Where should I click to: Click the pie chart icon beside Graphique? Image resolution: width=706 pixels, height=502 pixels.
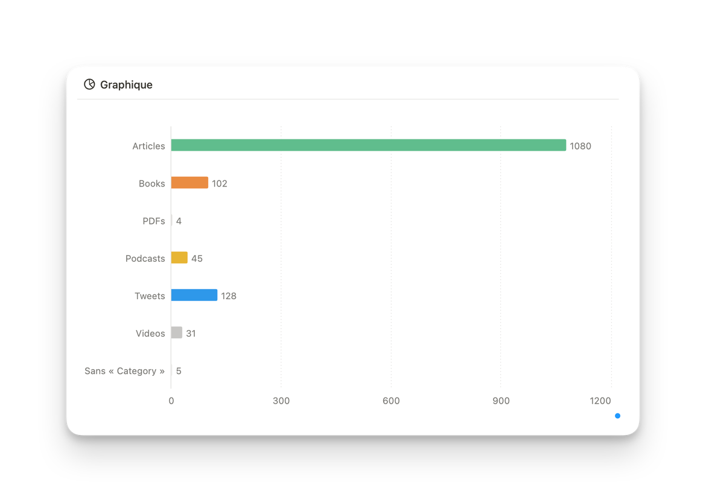click(89, 84)
